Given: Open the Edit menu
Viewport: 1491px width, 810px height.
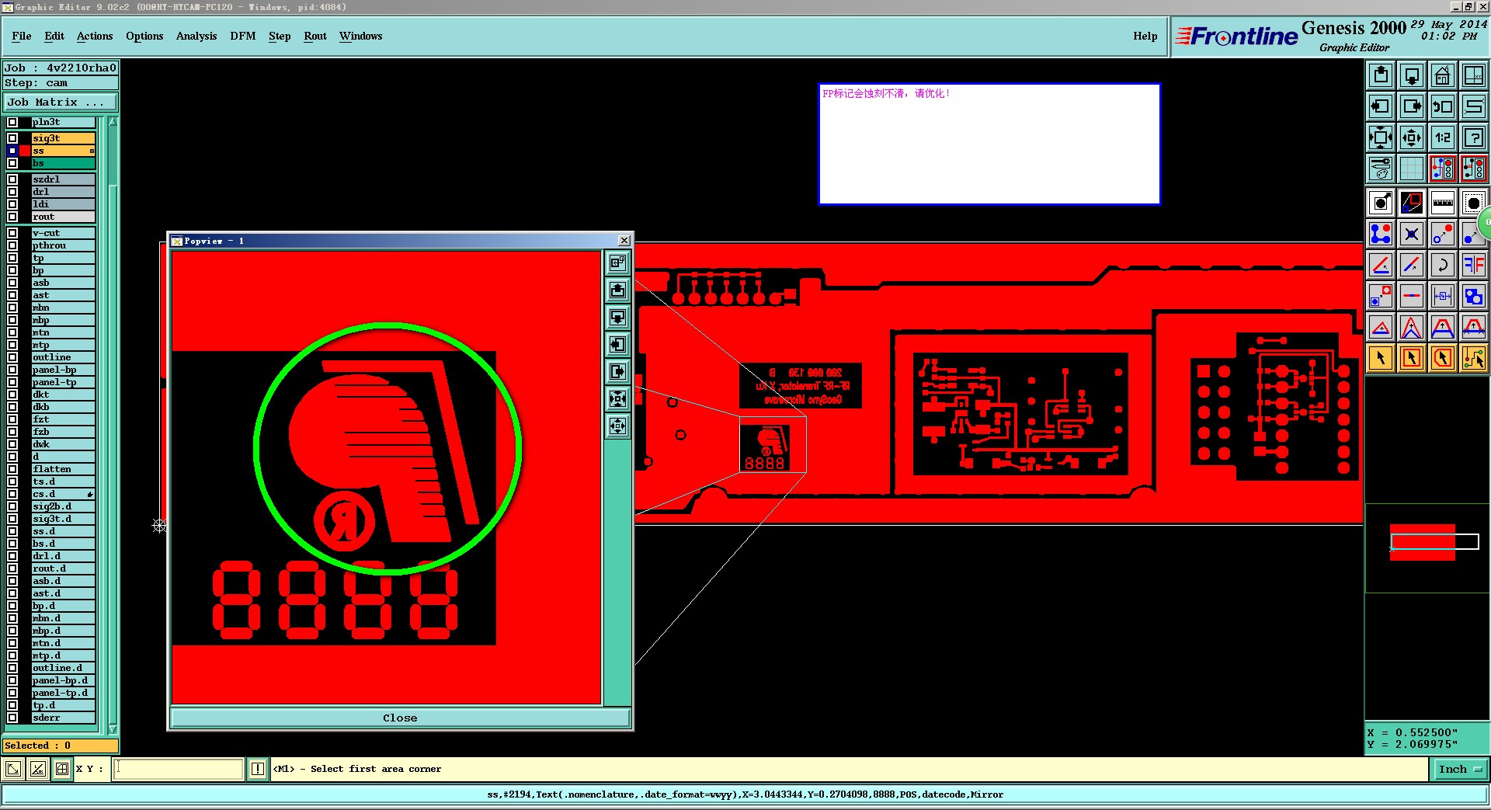Looking at the screenshot, I should 54,36.
